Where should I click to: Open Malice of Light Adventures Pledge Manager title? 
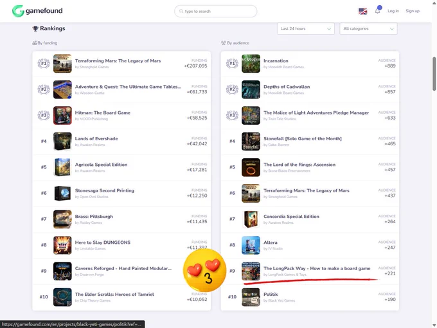[x=316, y=113]
